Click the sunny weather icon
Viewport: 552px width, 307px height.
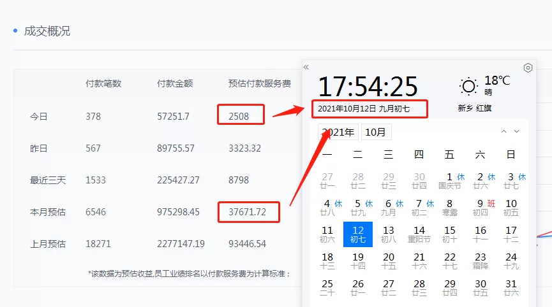(469, 86)
